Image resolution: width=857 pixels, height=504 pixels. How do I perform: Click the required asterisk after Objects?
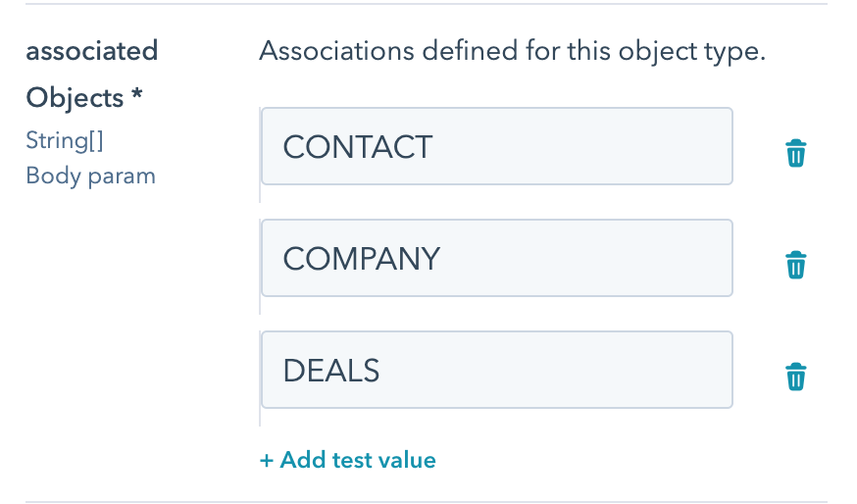[x=137, y=97]
